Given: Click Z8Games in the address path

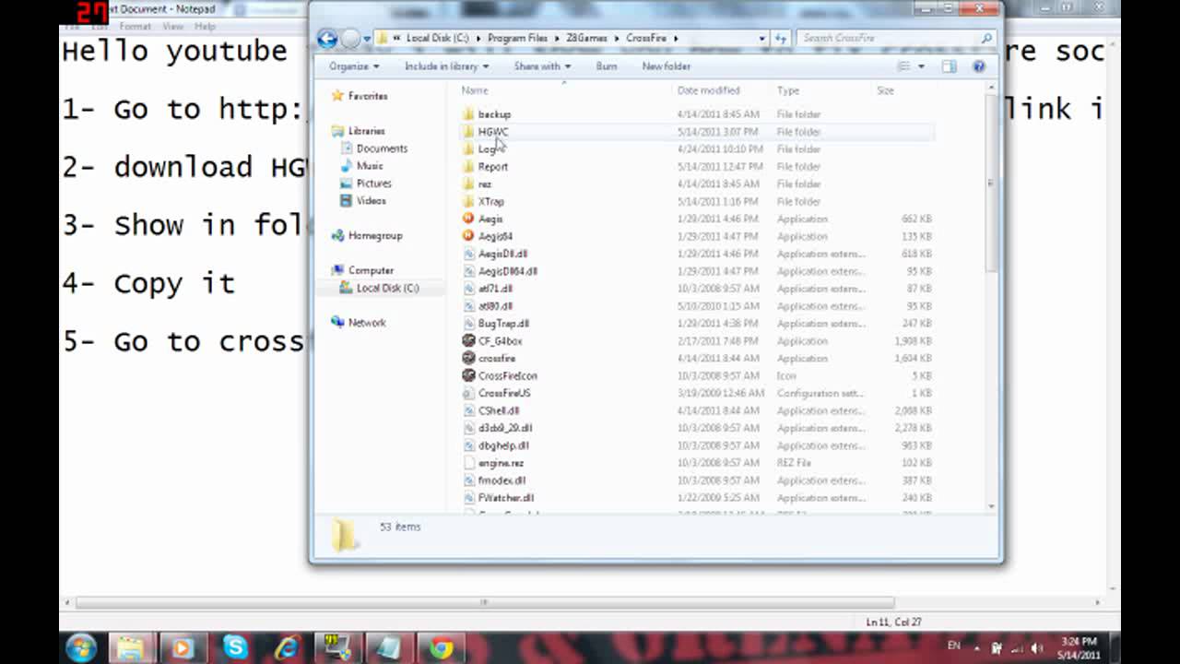Looking at the screenshot, I should (584, 39).
